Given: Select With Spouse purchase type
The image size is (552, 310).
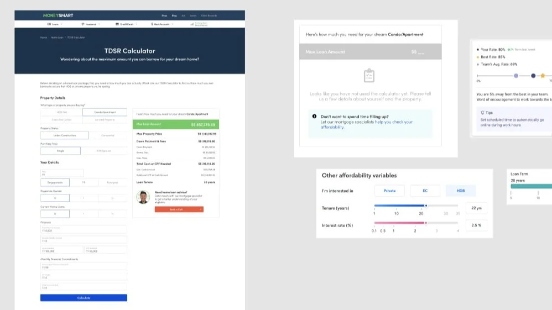Looking at the screenshot, I should 104,151.
